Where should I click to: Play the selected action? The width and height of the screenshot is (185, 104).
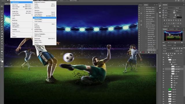[x=146, y=52]
